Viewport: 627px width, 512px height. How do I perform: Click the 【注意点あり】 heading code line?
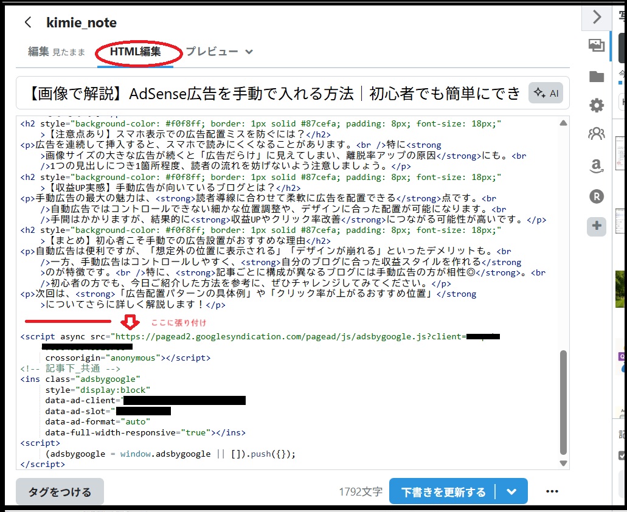click(x=185, y=134)
